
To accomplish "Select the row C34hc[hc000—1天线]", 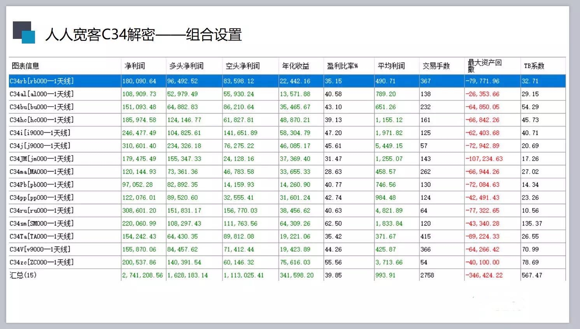I will pyautogui.click(x=287, y=120).
